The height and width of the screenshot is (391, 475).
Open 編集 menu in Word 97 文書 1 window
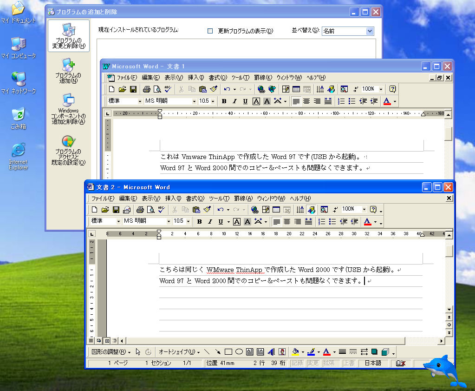point(150,78)
